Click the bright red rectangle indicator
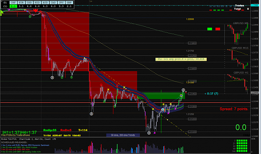This screenshot has width=261, height=154. tap(218, 29)
